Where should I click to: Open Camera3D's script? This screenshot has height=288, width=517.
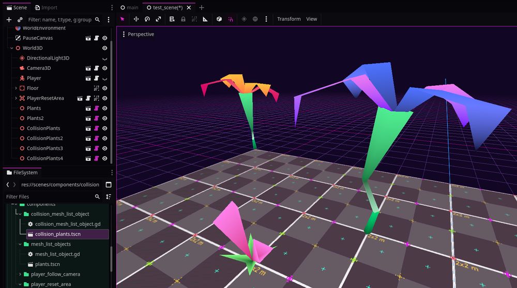tap(96, 68)
